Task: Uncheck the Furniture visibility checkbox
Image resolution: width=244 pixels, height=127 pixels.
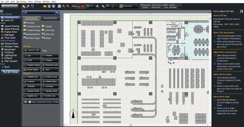Action: point(153,5)
